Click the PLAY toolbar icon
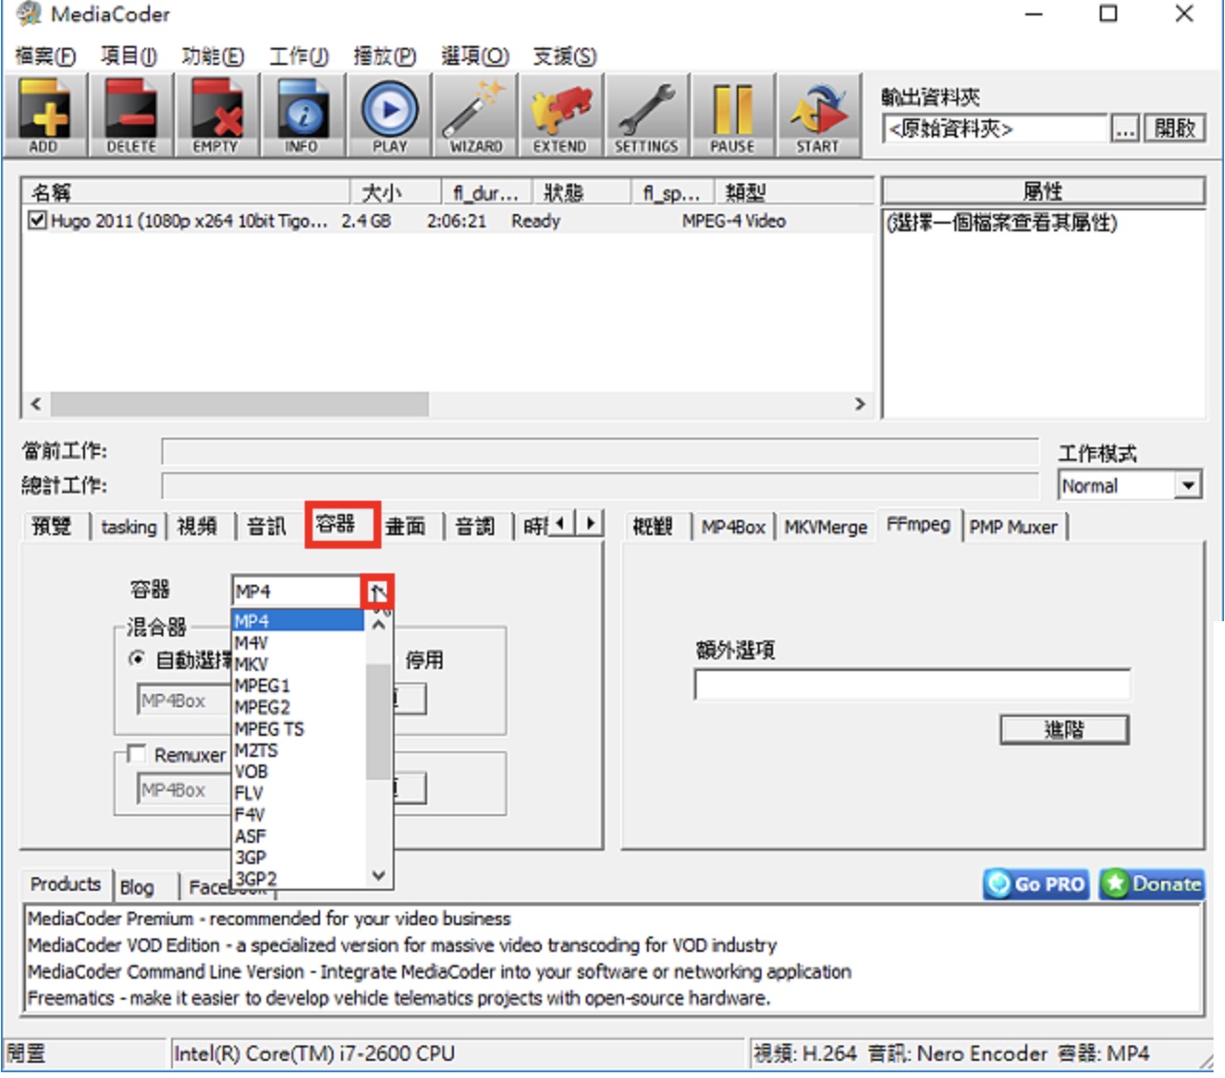The image size is (1225, 1078). tap(389, 116)
